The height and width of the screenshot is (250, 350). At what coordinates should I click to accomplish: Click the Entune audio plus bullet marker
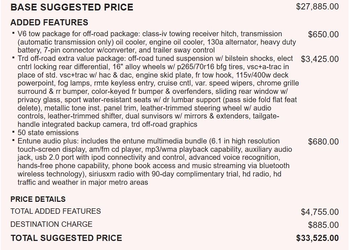click(13, 140)
